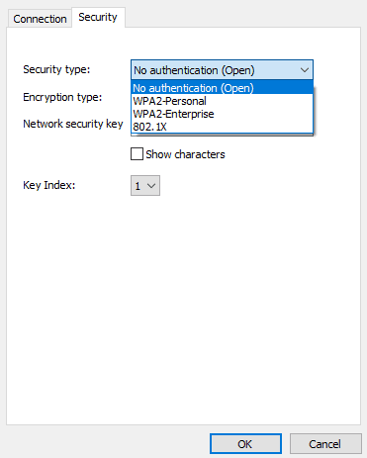Open the Key Index dropdown
This screenshot has width=367, height=458.
[145, 186]
